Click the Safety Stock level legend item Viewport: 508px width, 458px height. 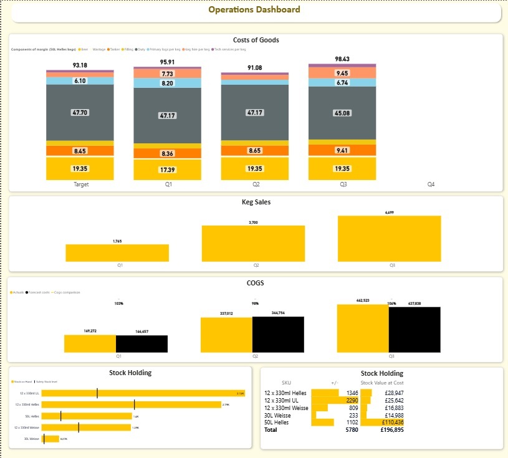tap(46, 382)
